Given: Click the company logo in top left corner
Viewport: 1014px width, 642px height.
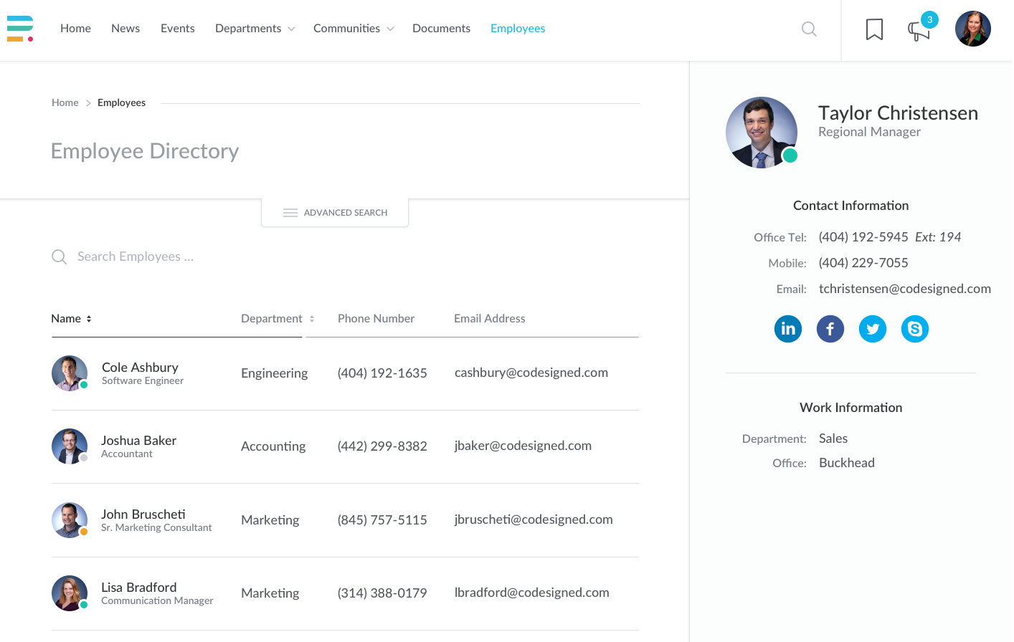Looking at the screenshot, I should point(20,28).
